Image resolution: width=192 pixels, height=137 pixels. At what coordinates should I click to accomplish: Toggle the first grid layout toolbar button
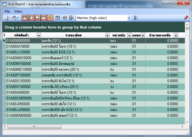point(25,18)
